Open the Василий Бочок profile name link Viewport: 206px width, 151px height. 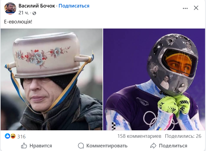coord(37,6)
